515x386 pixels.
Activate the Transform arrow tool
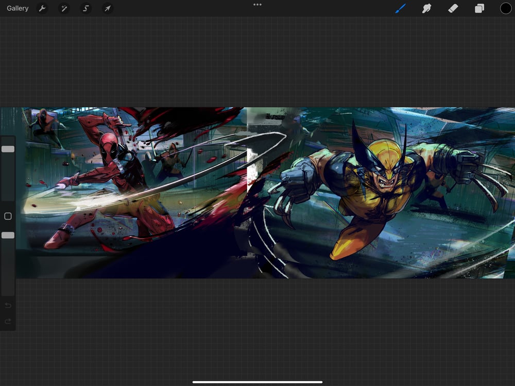pyautogui.click(x=107, y=8)
